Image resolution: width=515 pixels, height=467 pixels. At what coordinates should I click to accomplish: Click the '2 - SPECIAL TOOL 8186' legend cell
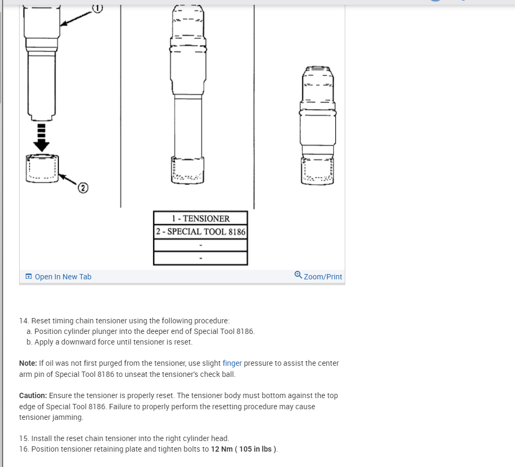click(x=200, y=232)
